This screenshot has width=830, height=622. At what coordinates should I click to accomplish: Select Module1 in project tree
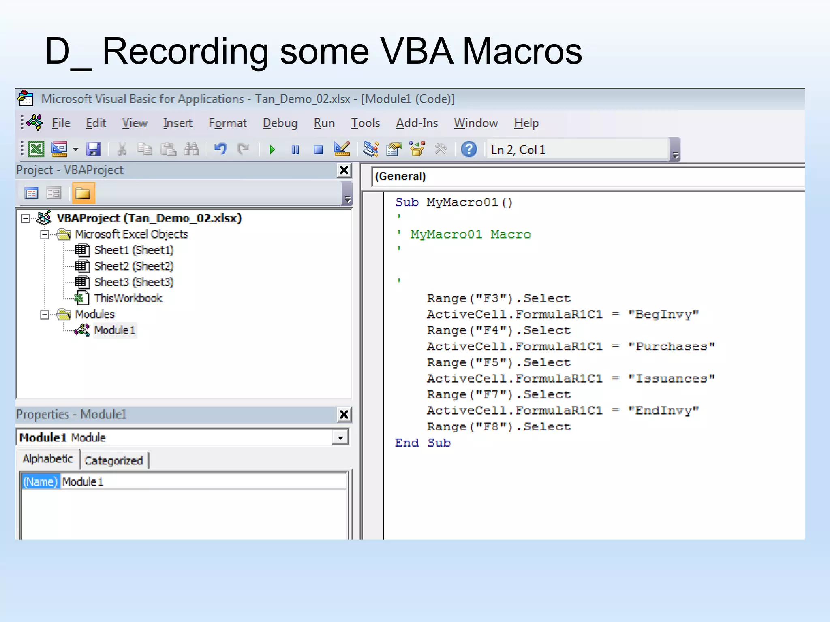click(115, 330)
